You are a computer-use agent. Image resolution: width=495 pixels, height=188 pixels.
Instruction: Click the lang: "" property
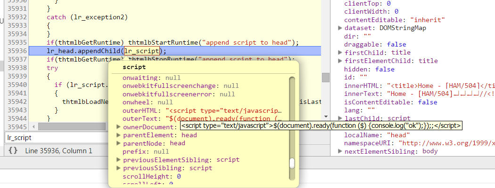click(360, 110)
